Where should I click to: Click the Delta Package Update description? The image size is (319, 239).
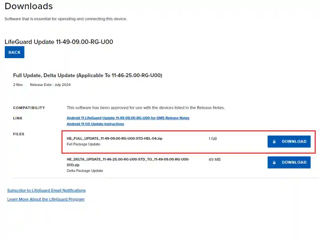(85, 171)
